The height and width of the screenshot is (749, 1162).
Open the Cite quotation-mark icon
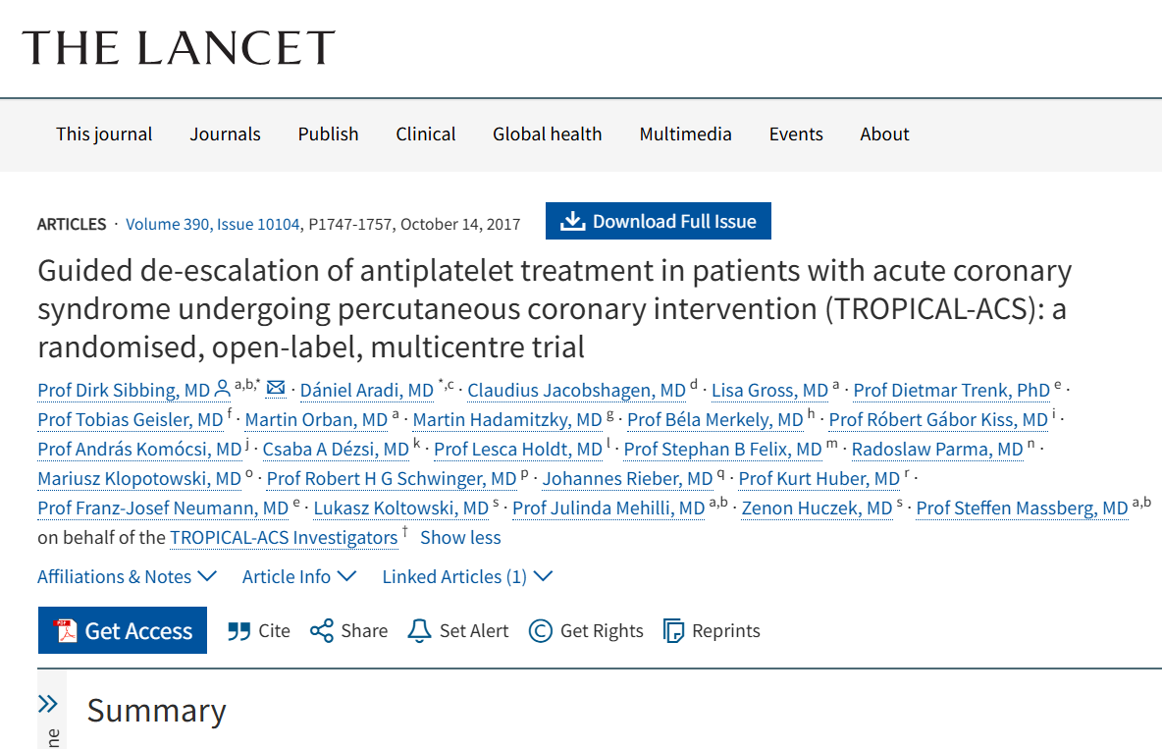pos(238,630)
